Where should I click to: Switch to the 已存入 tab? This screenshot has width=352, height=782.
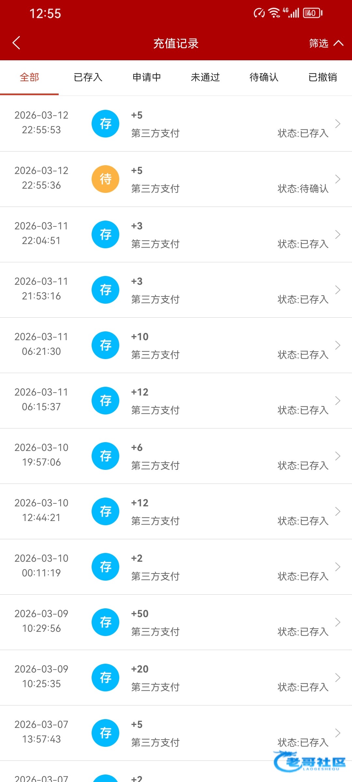coord(88,77)
